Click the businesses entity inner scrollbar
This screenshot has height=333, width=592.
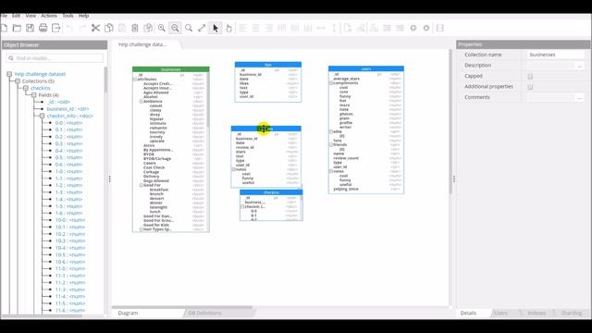pyautogui.click(x=207, y=100)
